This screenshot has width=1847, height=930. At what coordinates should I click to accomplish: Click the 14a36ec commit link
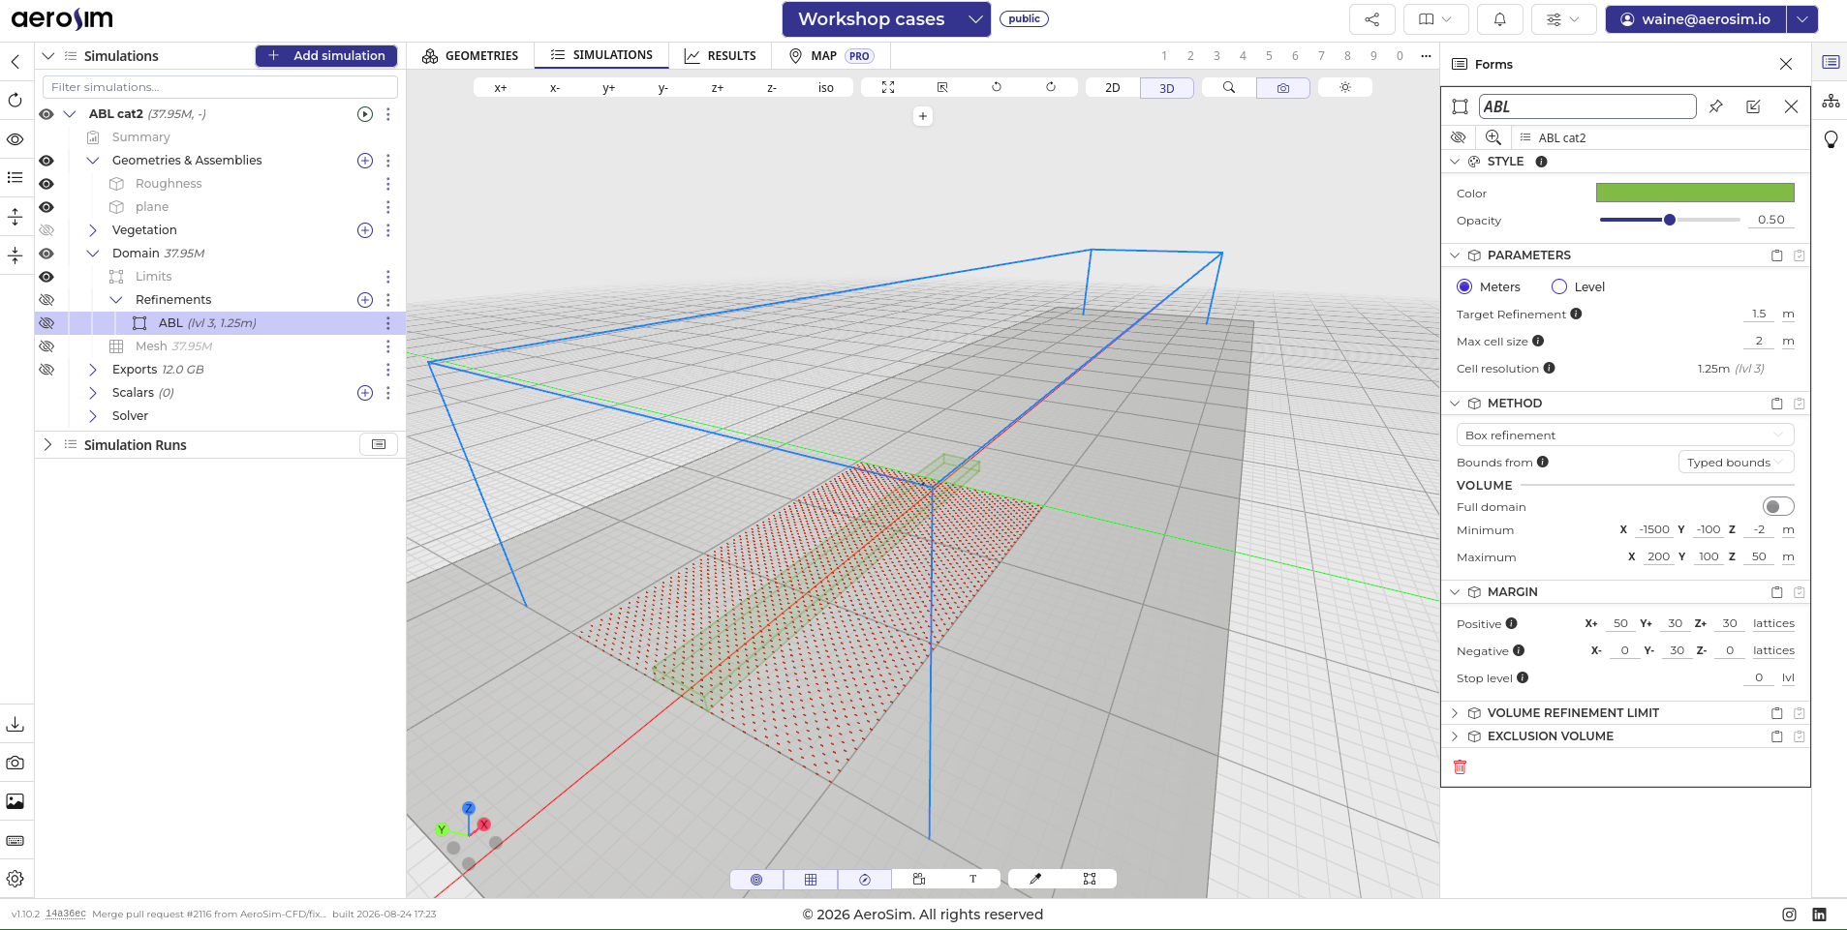click(66, 914)
